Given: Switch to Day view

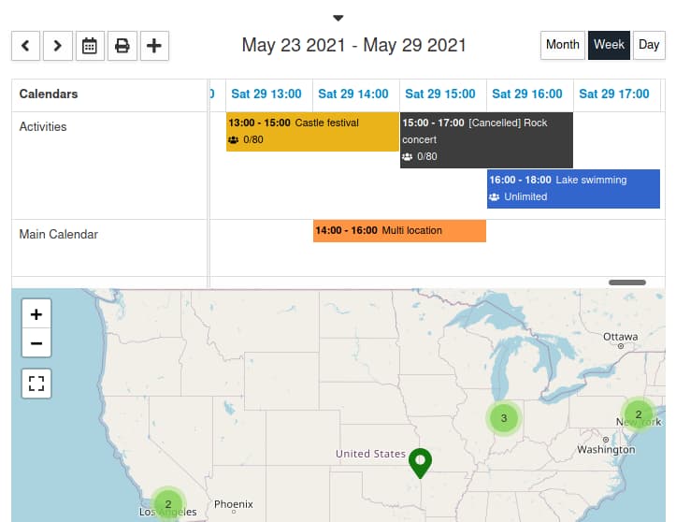Looking at the screenshot, I should click(x=648, y=45).
